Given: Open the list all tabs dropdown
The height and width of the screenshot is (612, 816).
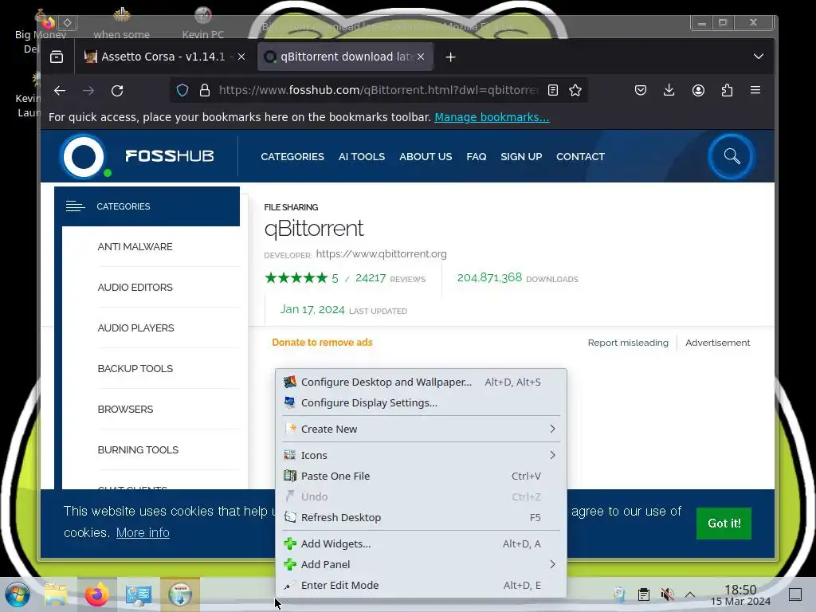Looking at the screenshot, I should (759, 57).
